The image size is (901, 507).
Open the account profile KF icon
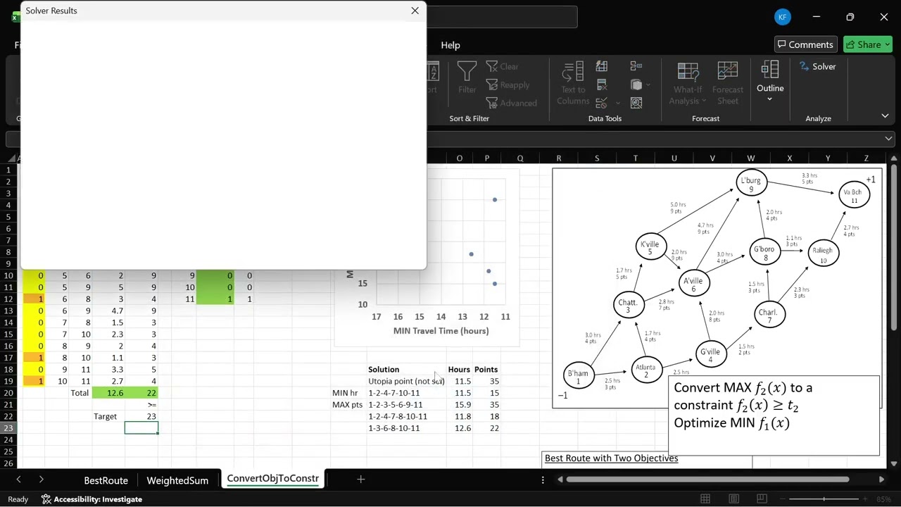point(782,17)
